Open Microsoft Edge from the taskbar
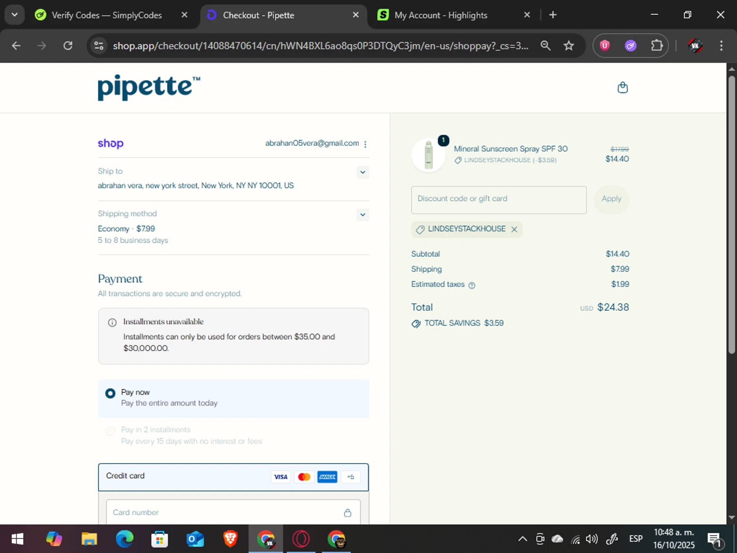This screenshot has width=737, height=553. [x=124, y=539]
